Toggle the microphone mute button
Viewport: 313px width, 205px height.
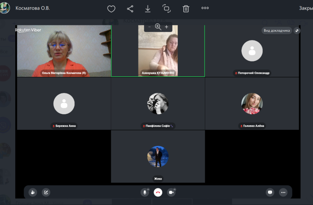tap(144, 192)
